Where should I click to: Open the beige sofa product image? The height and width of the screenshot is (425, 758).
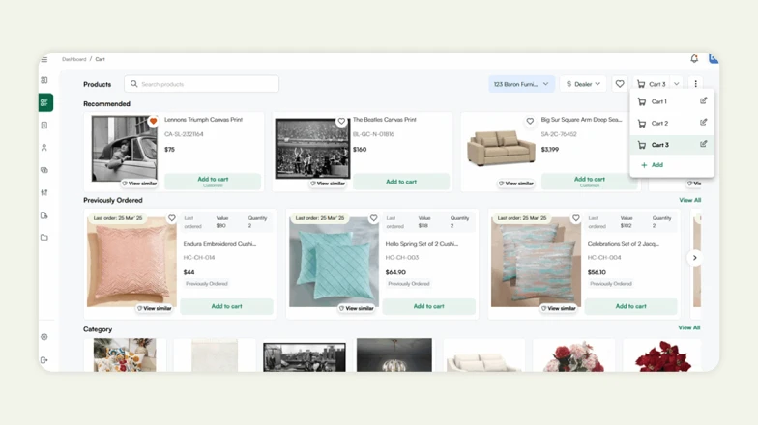coord(501,149)
